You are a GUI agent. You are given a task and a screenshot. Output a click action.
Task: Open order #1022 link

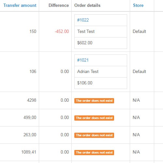click(83, 20)
